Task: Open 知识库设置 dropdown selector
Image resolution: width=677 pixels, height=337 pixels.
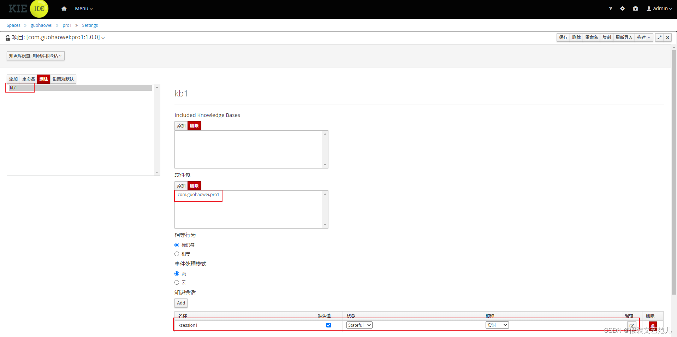Action: [x=35, y=56]
